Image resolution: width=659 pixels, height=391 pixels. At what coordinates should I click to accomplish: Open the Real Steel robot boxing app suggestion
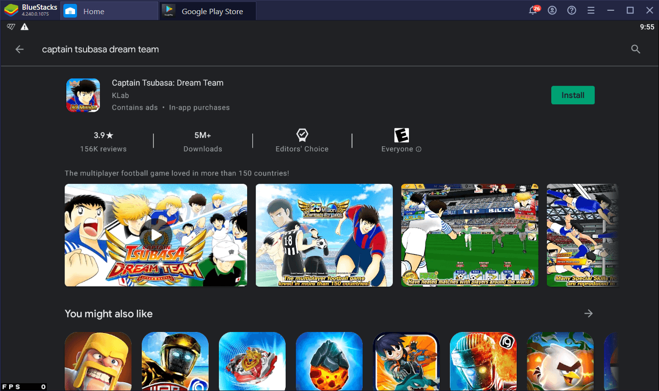tap(175, 362)
